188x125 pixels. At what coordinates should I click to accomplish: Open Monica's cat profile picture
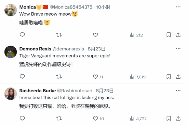pyautogui.click(x=11, y=10)
